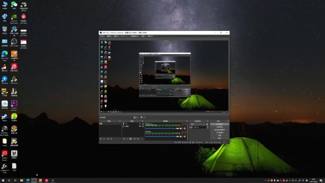325x183 pixels.
Task: Add a new scene with the plus button
Action: [x=101, y=139]
